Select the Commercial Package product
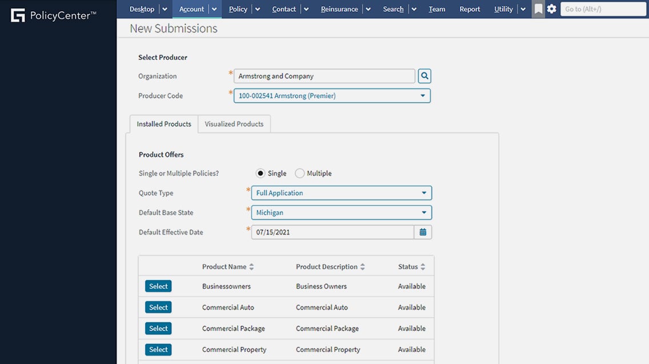The height and width of the screenshot is (364, 649). [158, 328]
